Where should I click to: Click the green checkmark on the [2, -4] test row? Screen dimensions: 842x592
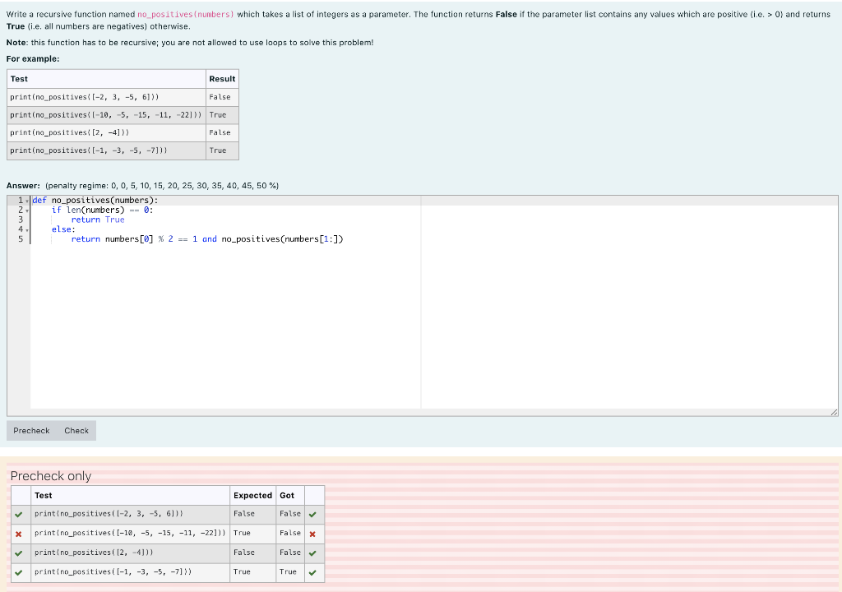(x=20, y=553)
